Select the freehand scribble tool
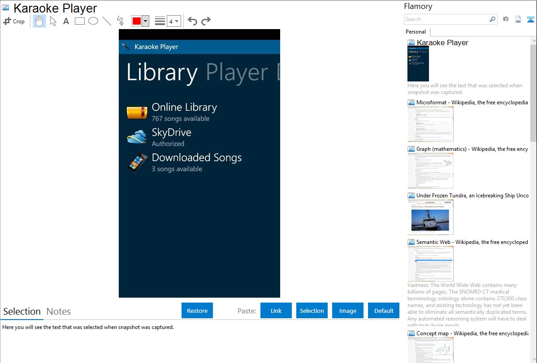 tap(120, 21)
